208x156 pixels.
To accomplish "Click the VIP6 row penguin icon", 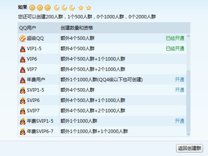I will [x=22, y=59].
